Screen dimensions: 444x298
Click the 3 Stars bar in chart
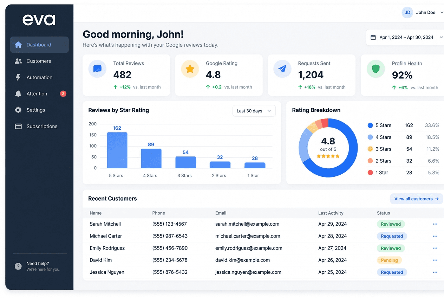pos(186,162)
